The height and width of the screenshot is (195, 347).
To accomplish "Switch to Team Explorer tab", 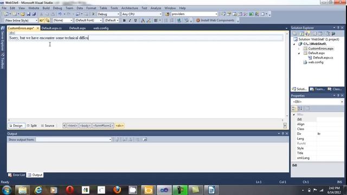I will (318, 89).
